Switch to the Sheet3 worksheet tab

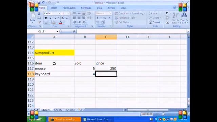70,110
